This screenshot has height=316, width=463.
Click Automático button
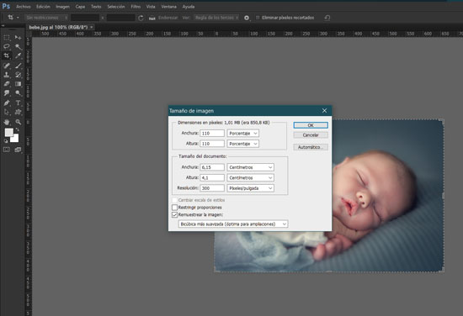click(x=311, y=147)
